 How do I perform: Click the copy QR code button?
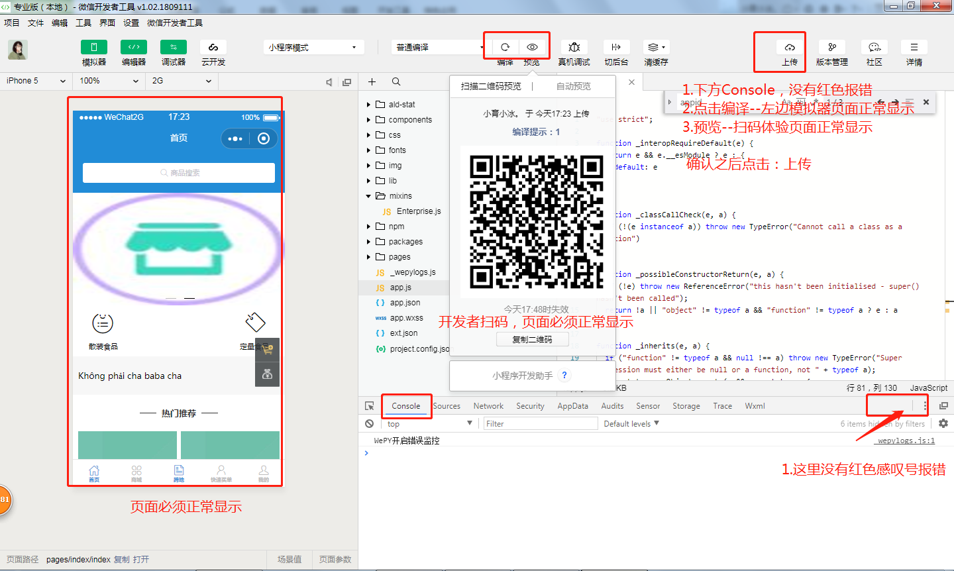coord(533,339)
